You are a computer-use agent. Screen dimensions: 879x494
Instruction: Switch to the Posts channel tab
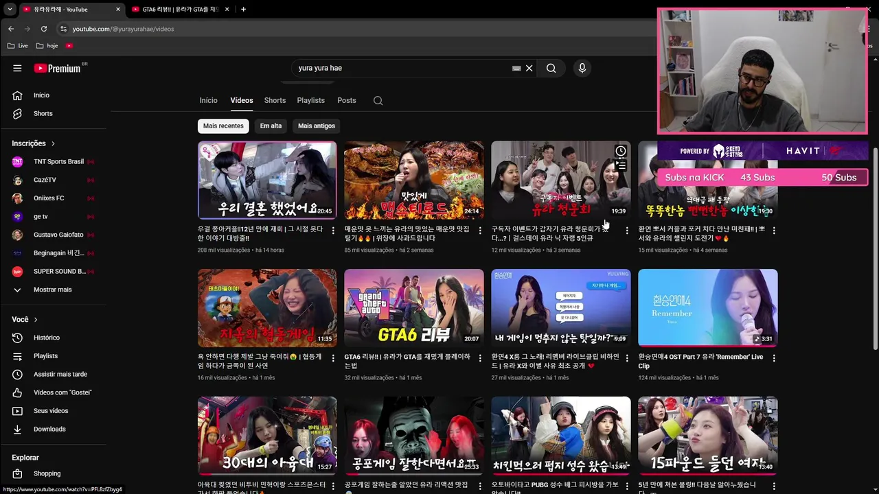346,100
